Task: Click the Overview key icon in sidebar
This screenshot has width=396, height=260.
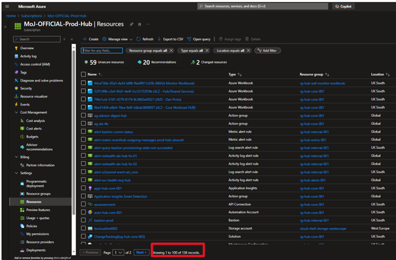Action: click(16, 48)
